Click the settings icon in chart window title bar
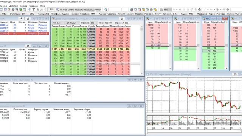 235,74
